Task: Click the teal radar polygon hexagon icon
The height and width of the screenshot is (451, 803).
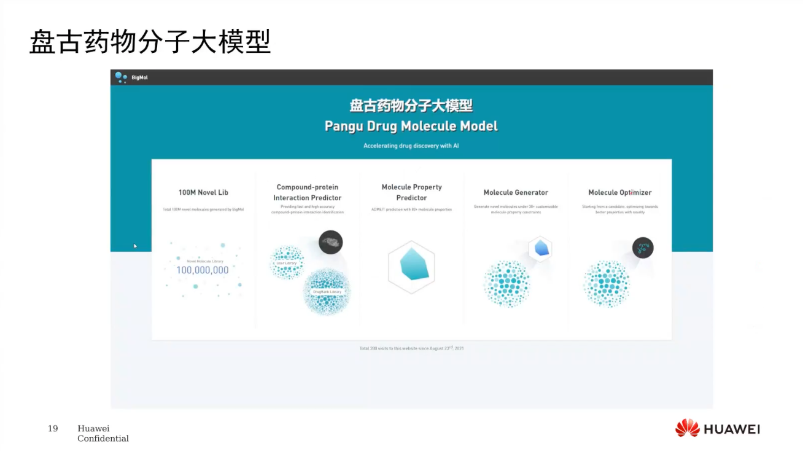Action: coord(411,267)
